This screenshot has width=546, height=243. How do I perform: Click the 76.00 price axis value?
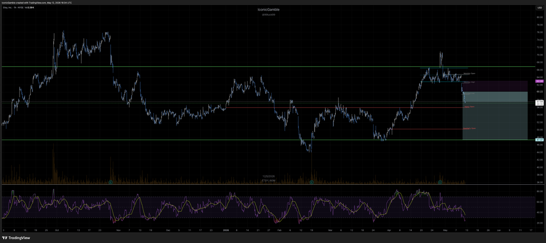point(539,32)
